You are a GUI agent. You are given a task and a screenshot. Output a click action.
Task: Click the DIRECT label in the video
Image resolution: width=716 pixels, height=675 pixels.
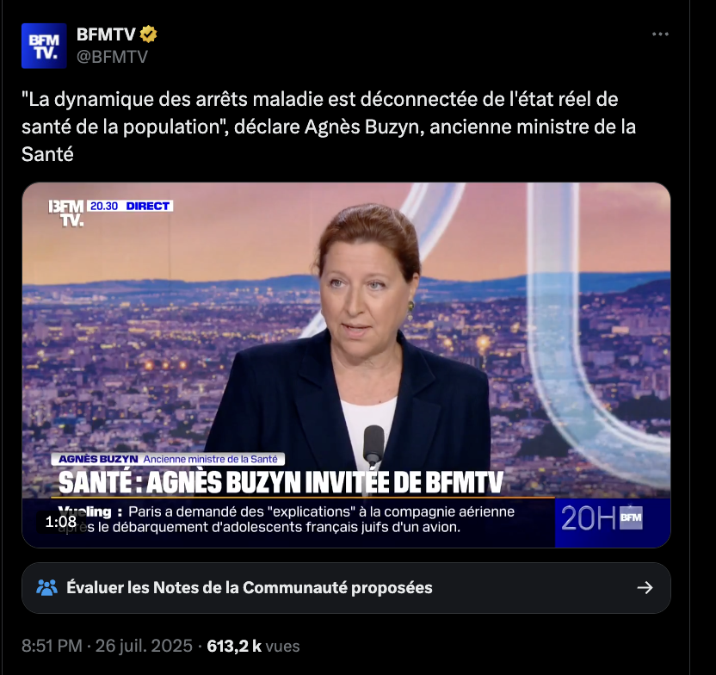point(147,206)
